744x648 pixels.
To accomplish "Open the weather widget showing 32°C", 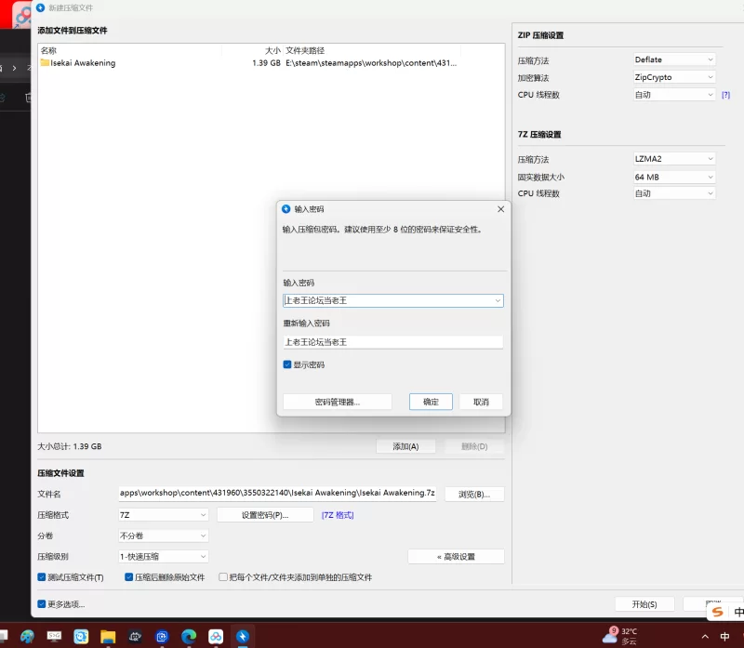I will coord(620,636).
